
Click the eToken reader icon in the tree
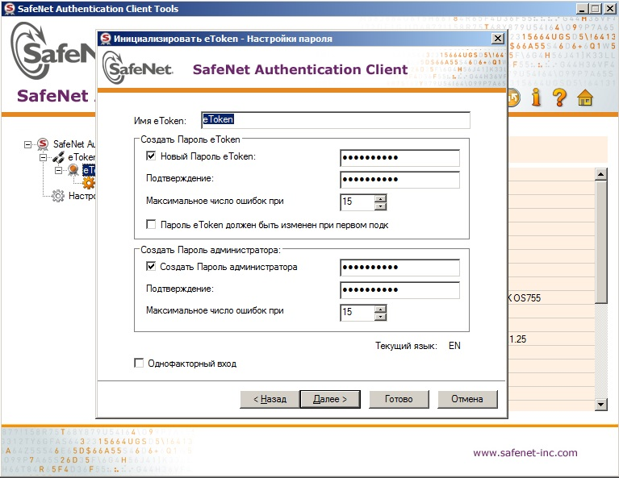pyautogui.click(x=58, y=157)
